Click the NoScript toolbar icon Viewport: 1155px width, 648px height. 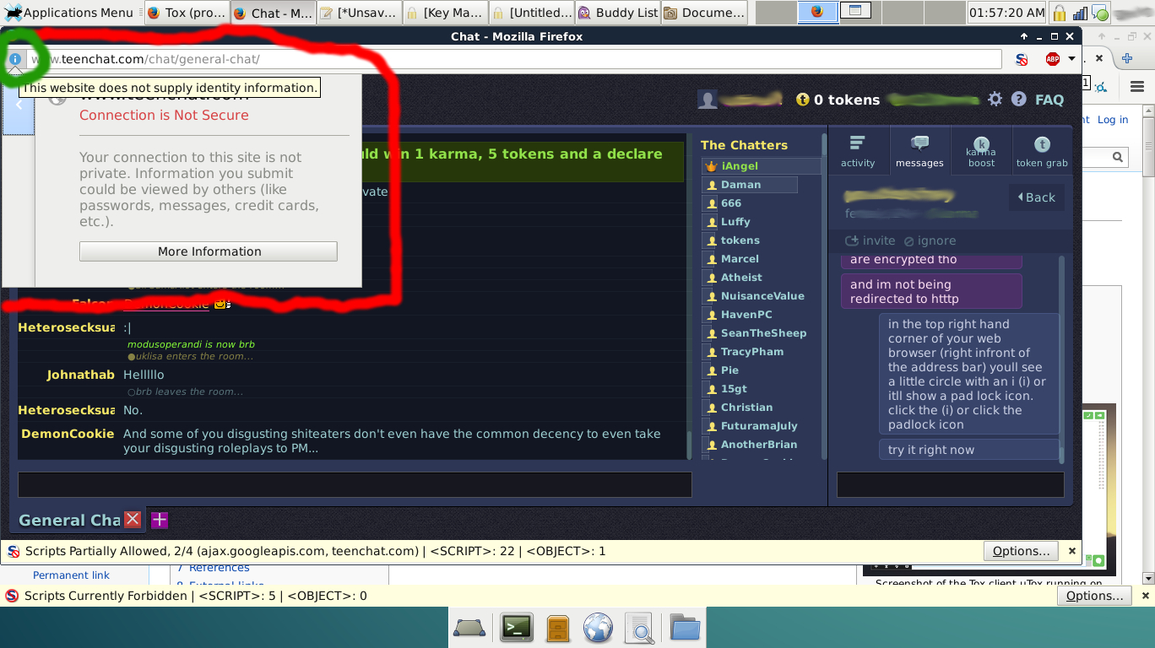point(1022,59)
